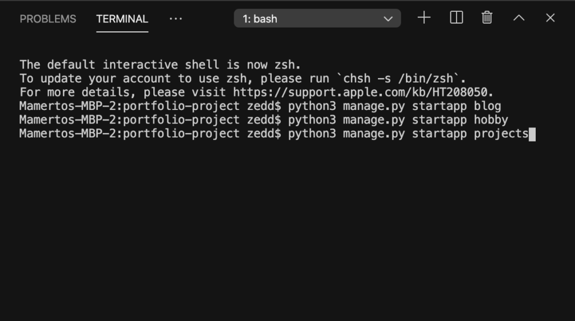Click 'The default interactive shell' message line
Screen dimensions: 575x321
[160, 65]
